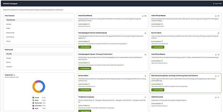This screenshot has height=112, width=223.
Task: Click the Export CSV icon
Action: 214,4
